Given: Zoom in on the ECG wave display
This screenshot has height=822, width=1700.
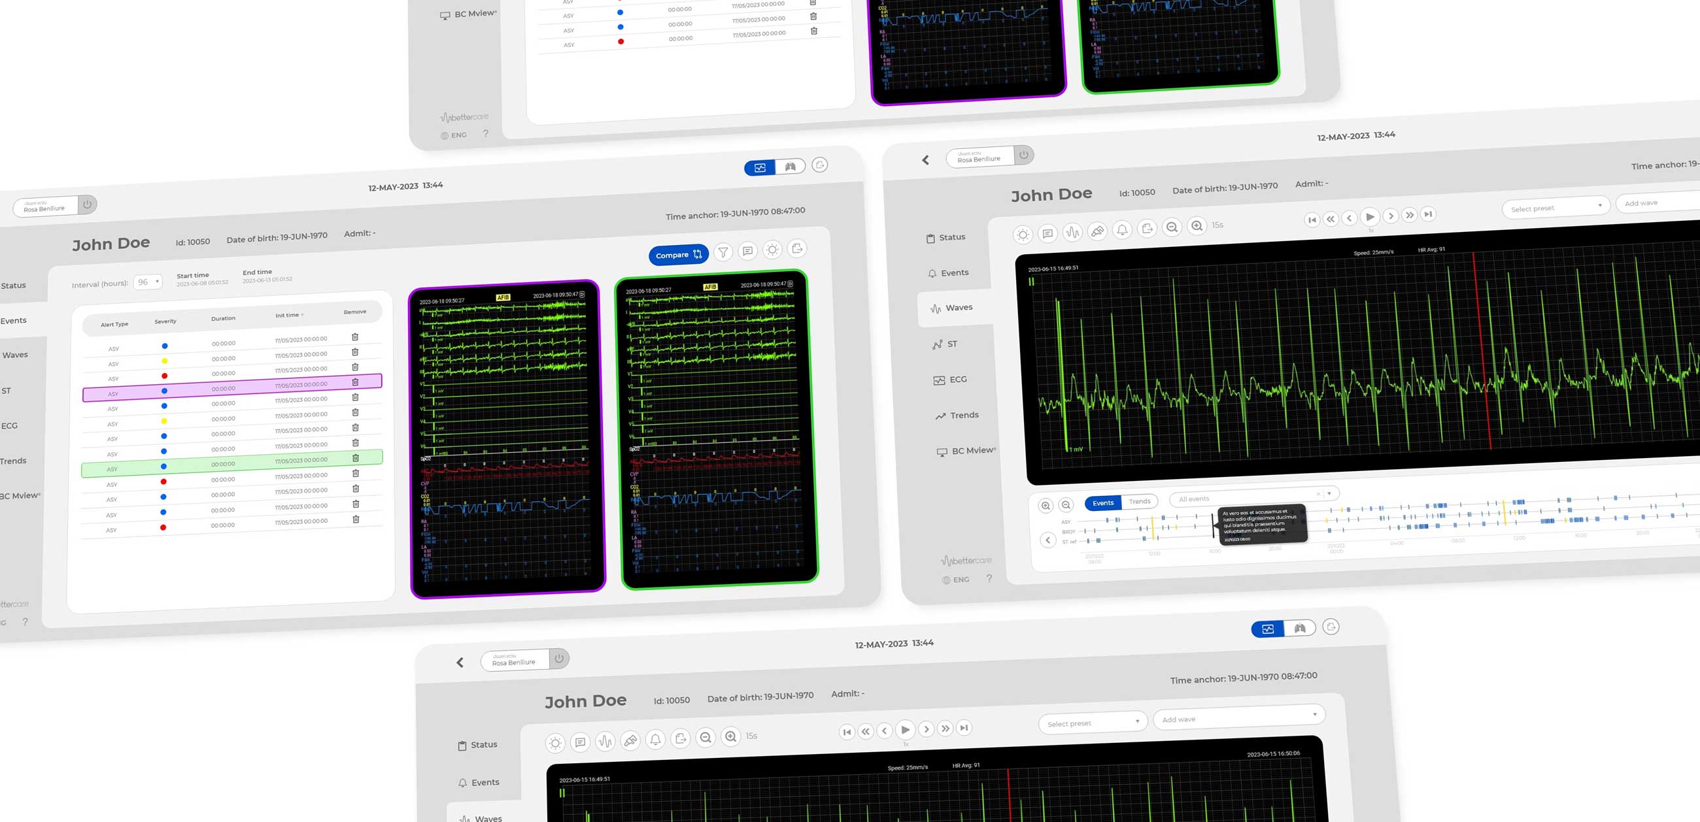Looking at the screenshot, I should tap(1197, 225).
